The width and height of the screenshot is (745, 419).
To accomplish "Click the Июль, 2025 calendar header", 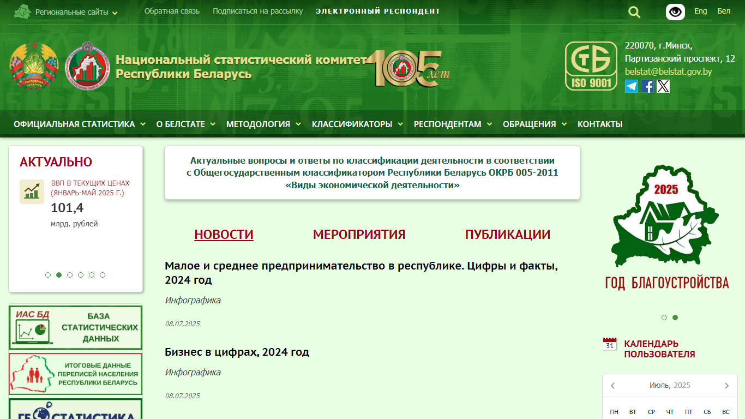I will click(670, 386).
